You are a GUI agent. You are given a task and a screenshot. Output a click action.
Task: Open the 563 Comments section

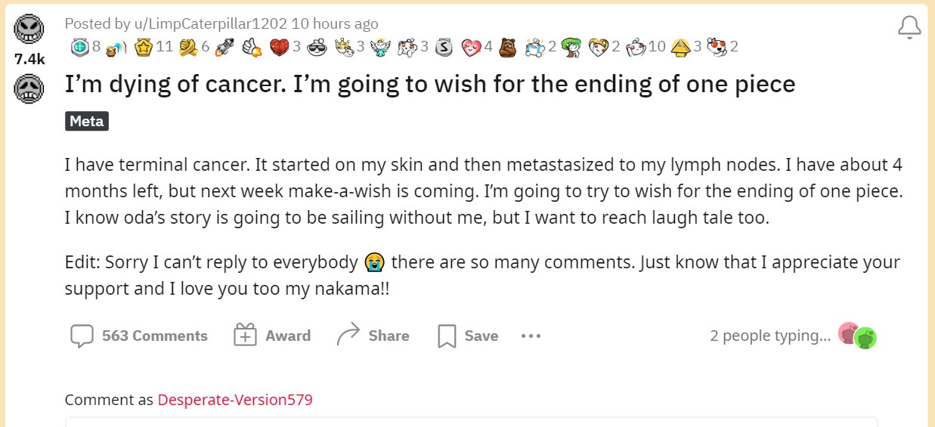point(139,336)
